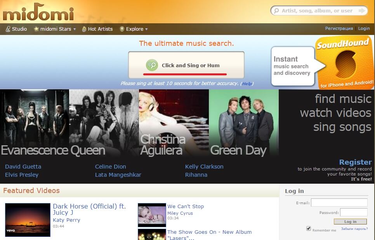Image resolution: width=375 pixels, height=240 pixels.
Task: Select the Green Day artist picture
Action: [243, 122]
